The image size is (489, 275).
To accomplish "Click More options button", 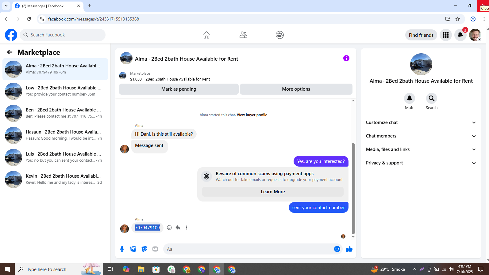I will click(x=296, y=89).
